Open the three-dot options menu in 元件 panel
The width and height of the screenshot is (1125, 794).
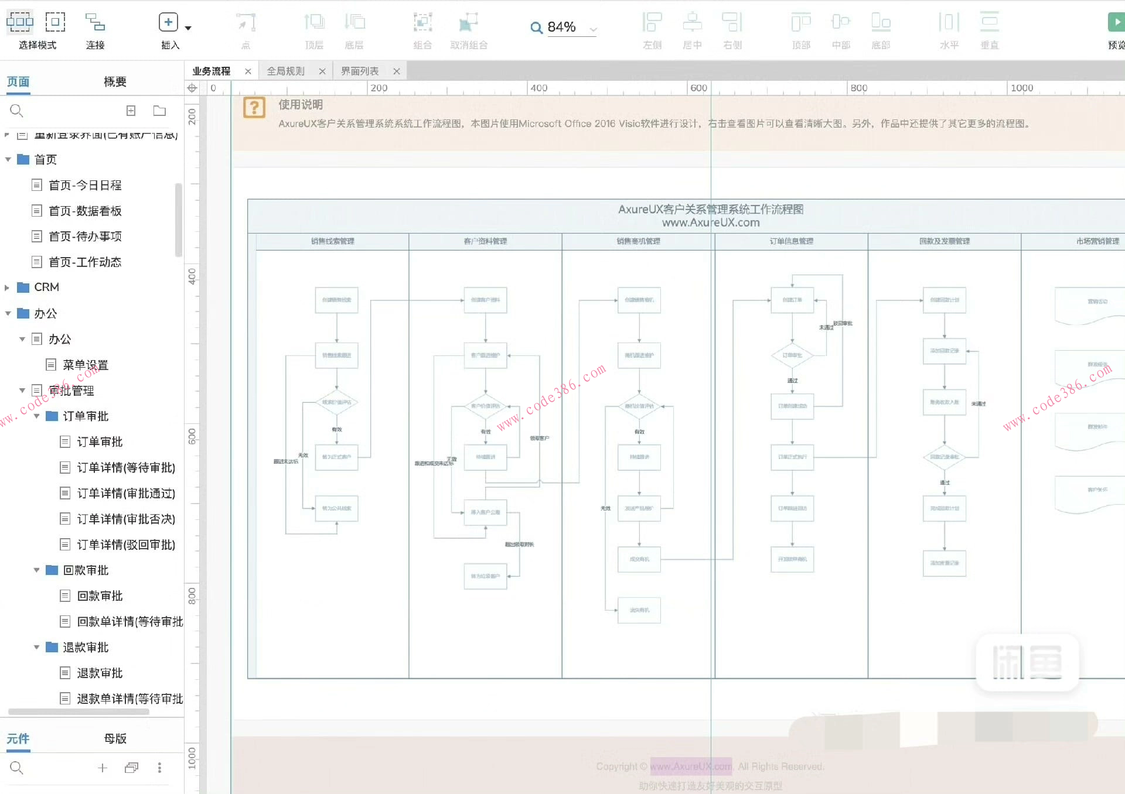click(x=159, y=768)
